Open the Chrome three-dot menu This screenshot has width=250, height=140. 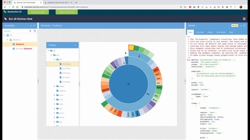pos(245,7)
